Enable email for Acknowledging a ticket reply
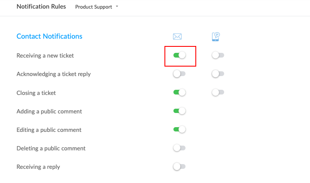This screenshot has width=310, height=183. 179,74
